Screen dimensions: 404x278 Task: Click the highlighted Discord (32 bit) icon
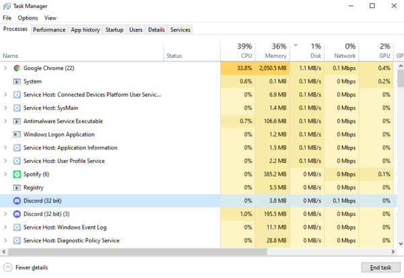pyautogui.click(x=18, y=201)
